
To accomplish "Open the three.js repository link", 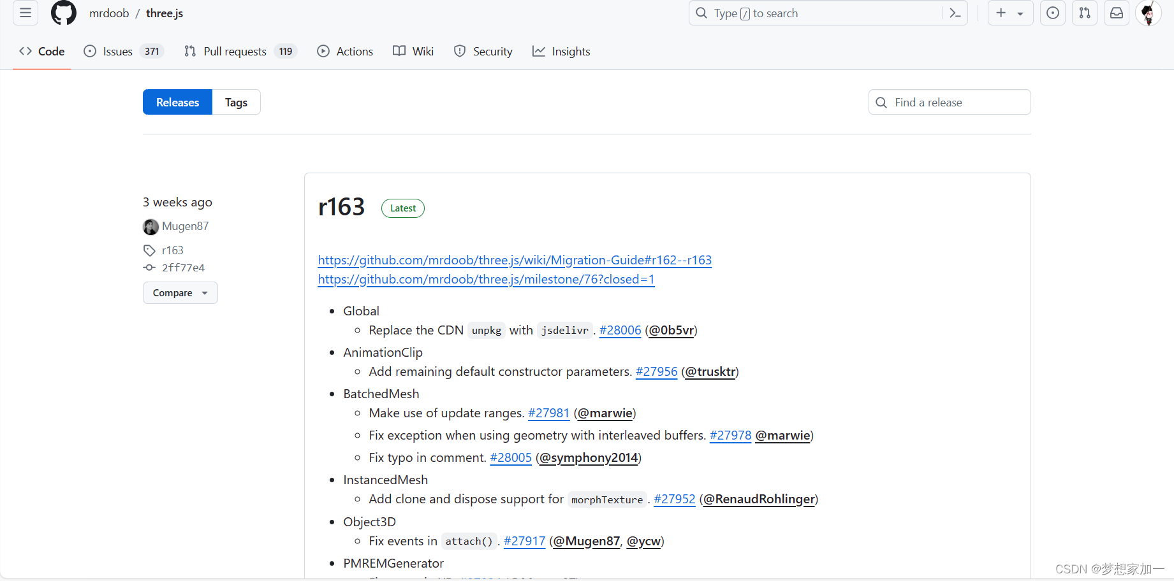I will point(165,13).
